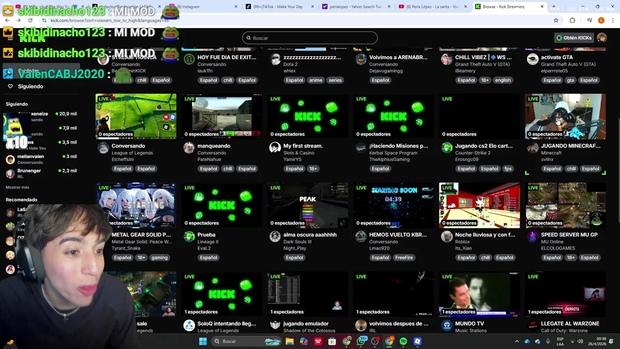Click the EvaL2 channel avatar
Screen dimensions: 620x349
(x=189, y=237)
